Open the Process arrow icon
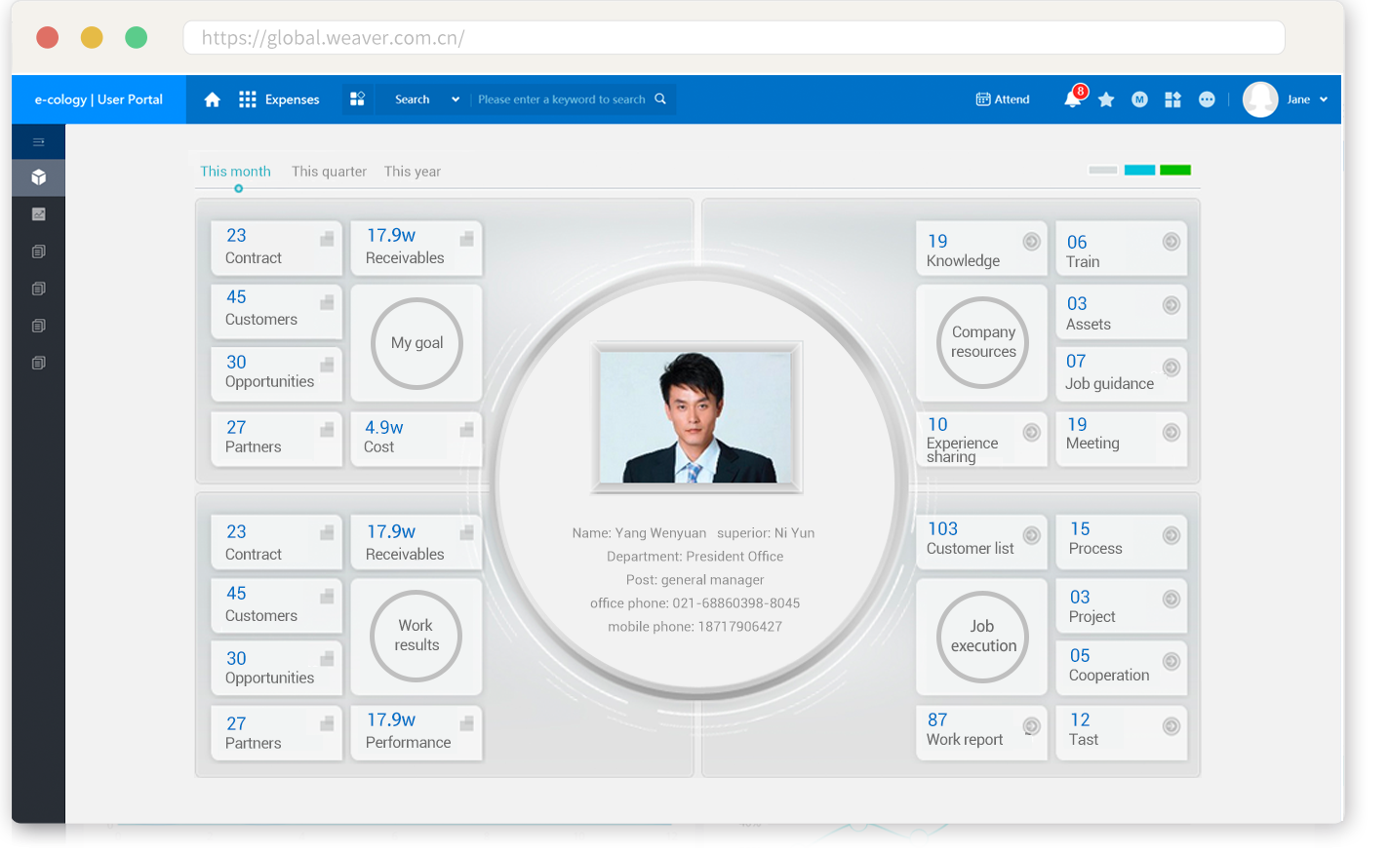The height and width of the screenshot is (853, 1390). (x=1172, y=535)
